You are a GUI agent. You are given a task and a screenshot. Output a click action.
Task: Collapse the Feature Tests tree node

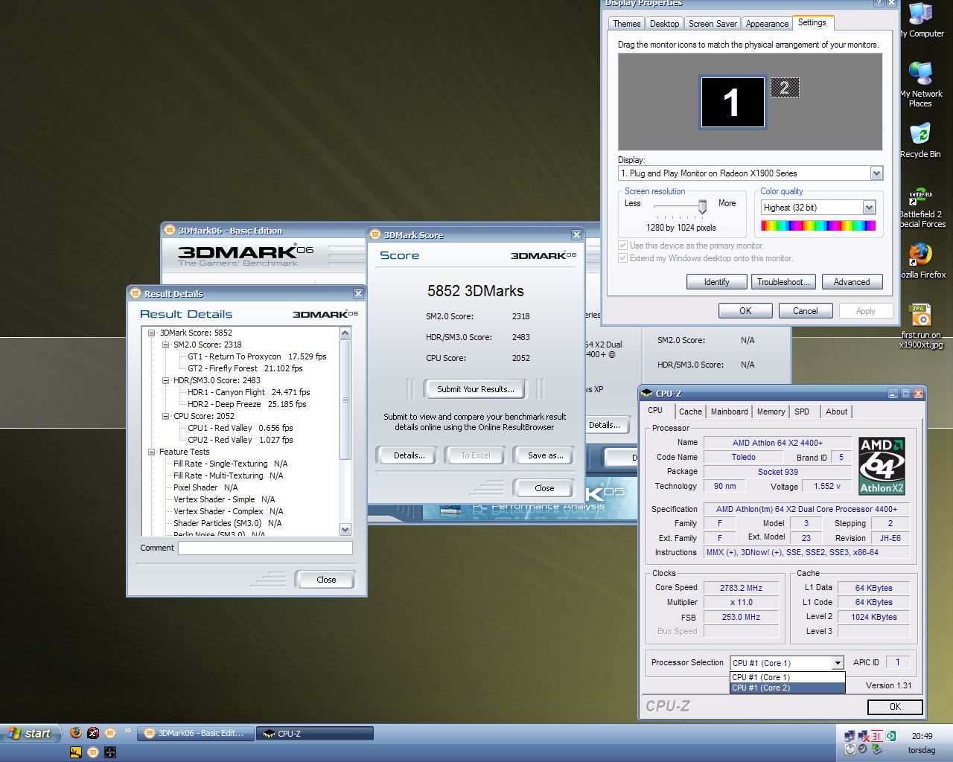[x=152, y=452]
